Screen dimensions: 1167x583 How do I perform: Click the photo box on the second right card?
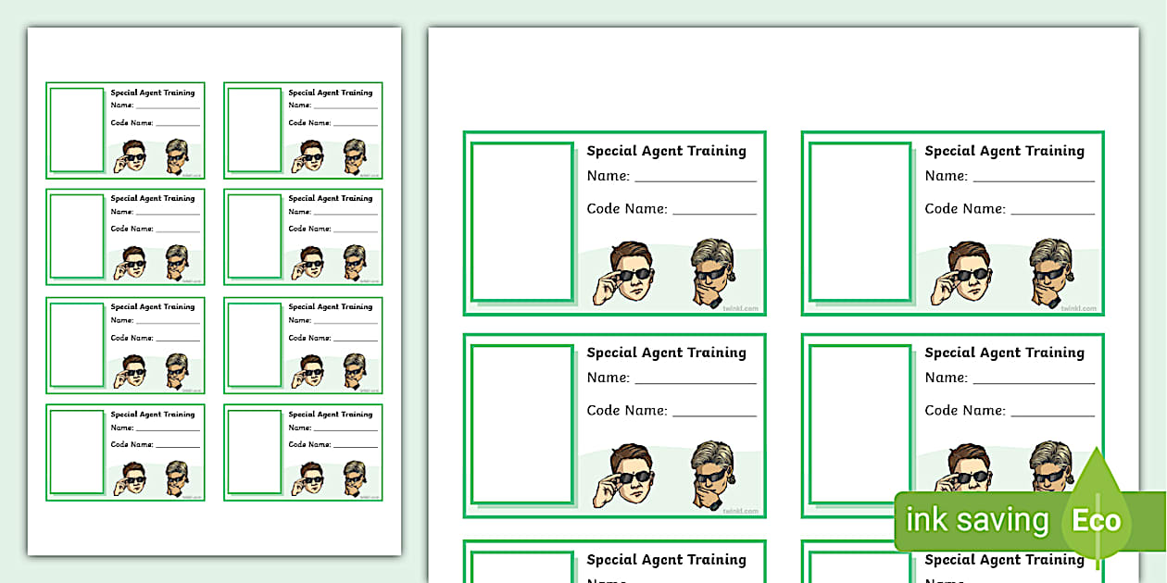(x=523, y=424)
